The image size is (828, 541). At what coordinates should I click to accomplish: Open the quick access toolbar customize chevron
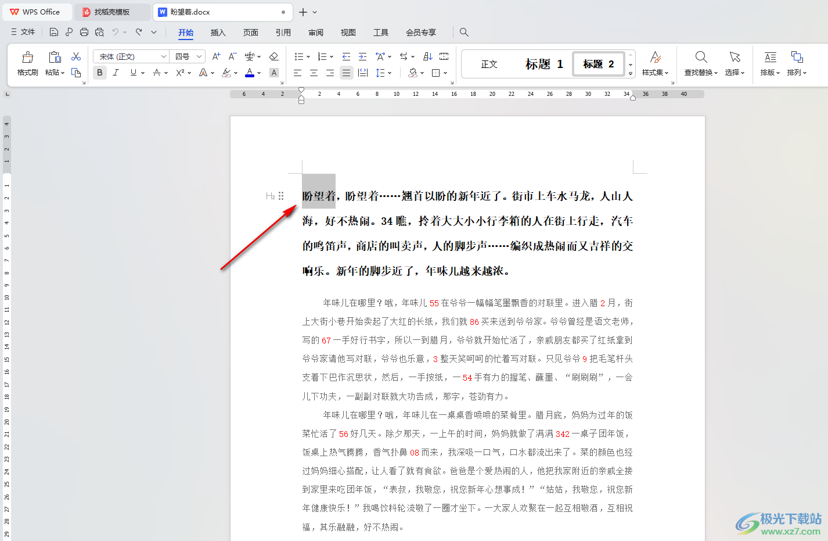tap(154, 32)
